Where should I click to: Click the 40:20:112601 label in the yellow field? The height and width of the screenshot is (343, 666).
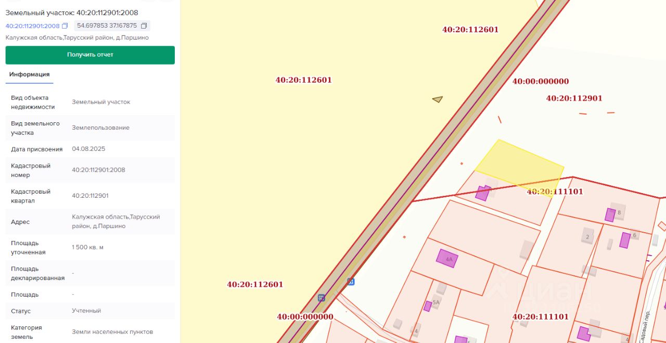coord(303,80)
